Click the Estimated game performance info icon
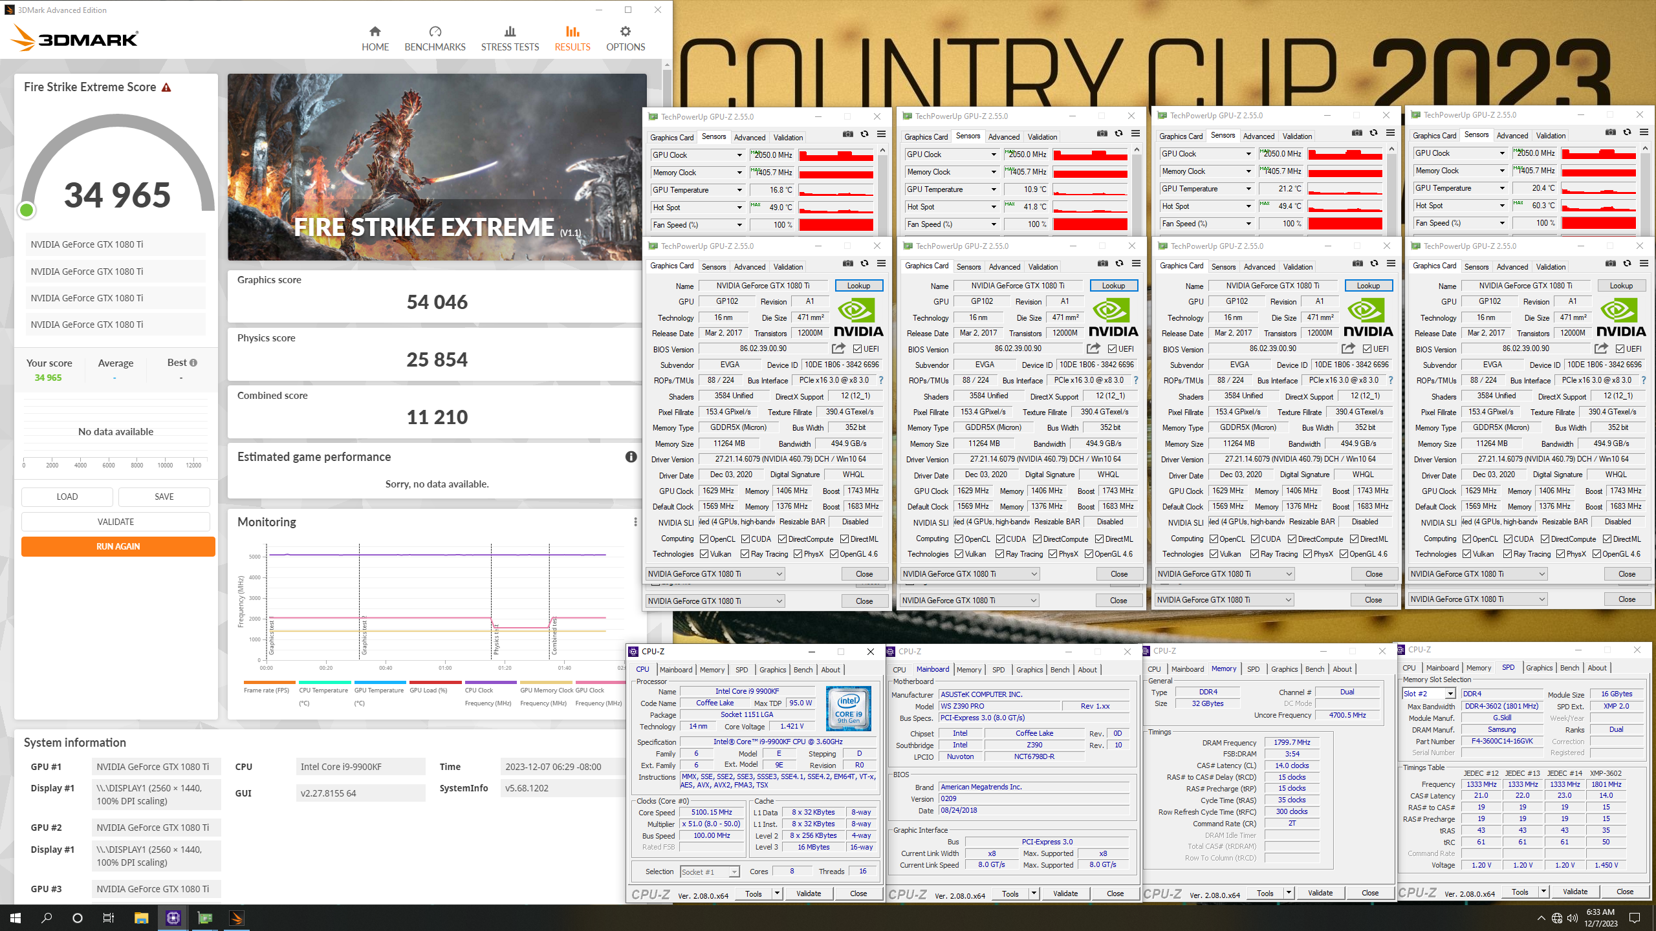The image size is (1656, 931). click(631, 457)
